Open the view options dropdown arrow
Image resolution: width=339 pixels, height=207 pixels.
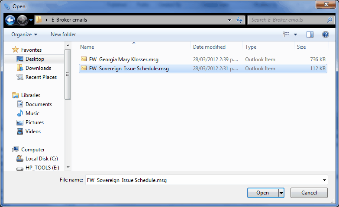tap(295, 34)
